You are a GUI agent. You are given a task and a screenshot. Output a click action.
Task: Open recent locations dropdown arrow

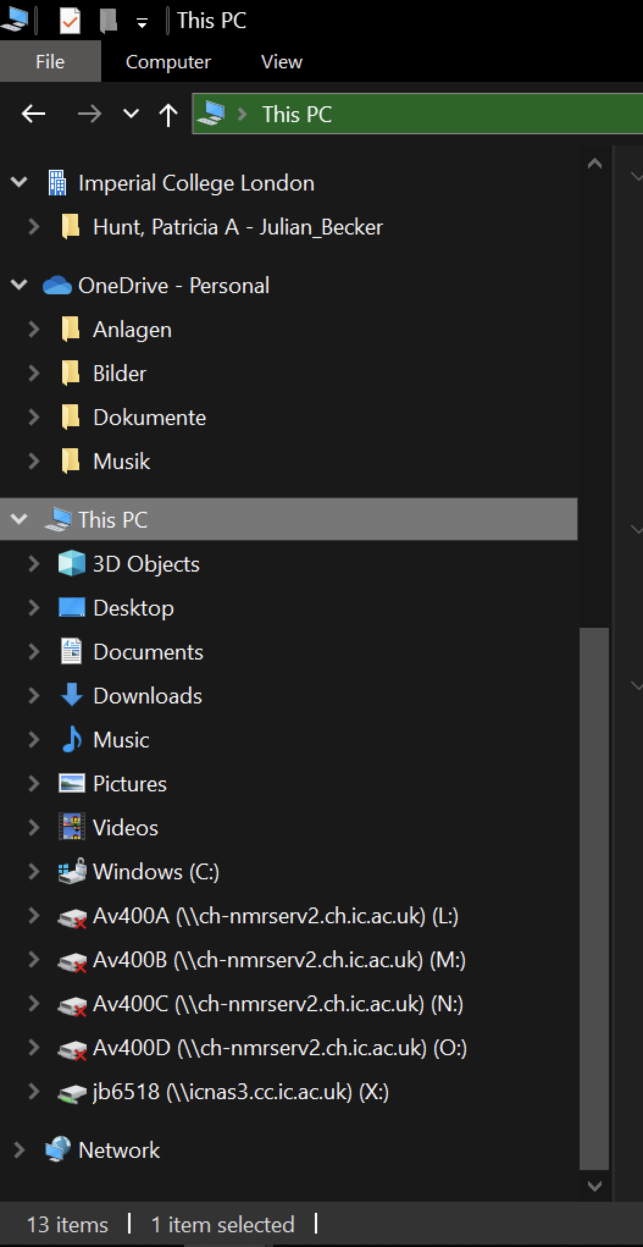point(131,114)
